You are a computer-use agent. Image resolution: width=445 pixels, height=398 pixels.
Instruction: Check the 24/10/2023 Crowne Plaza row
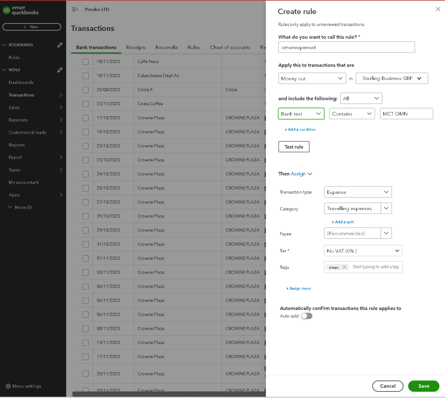click(x=85, y=174)
